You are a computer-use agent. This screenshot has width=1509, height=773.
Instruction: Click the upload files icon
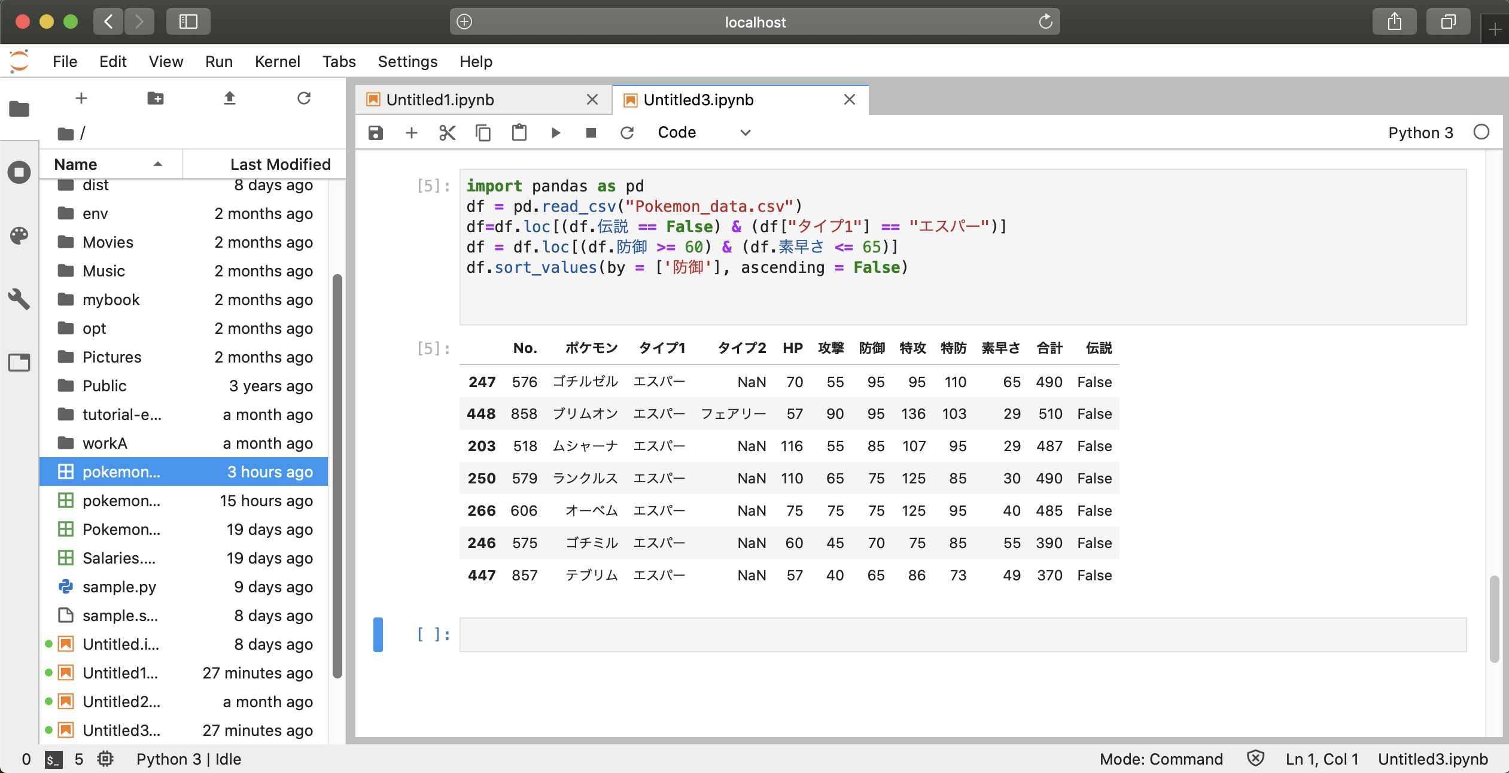point(230,98)
